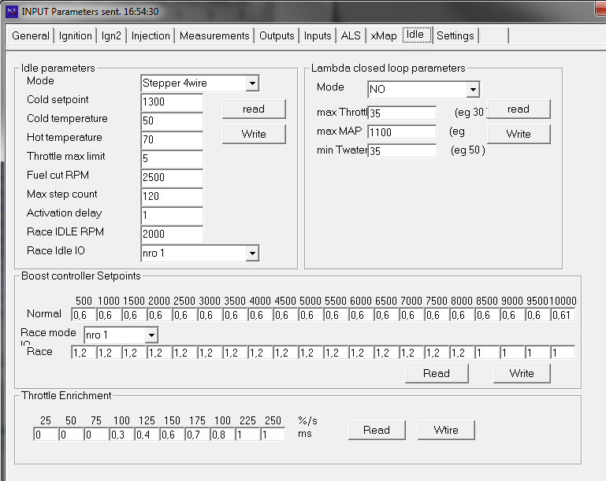Click the application icon in the title bar
Image resolution: width=606 pixels, height=481 pixels.
[x=12, y=12]
